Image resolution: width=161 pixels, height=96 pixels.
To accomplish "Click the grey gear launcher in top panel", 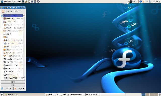I will tap(38, 1).
